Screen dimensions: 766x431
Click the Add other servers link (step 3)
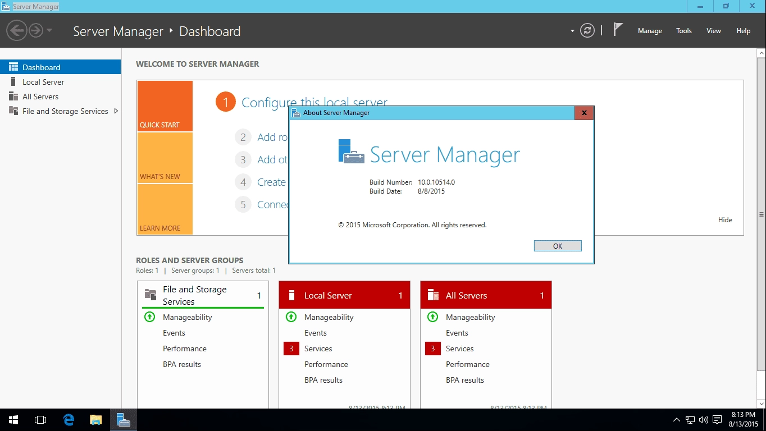click(272, 159)
